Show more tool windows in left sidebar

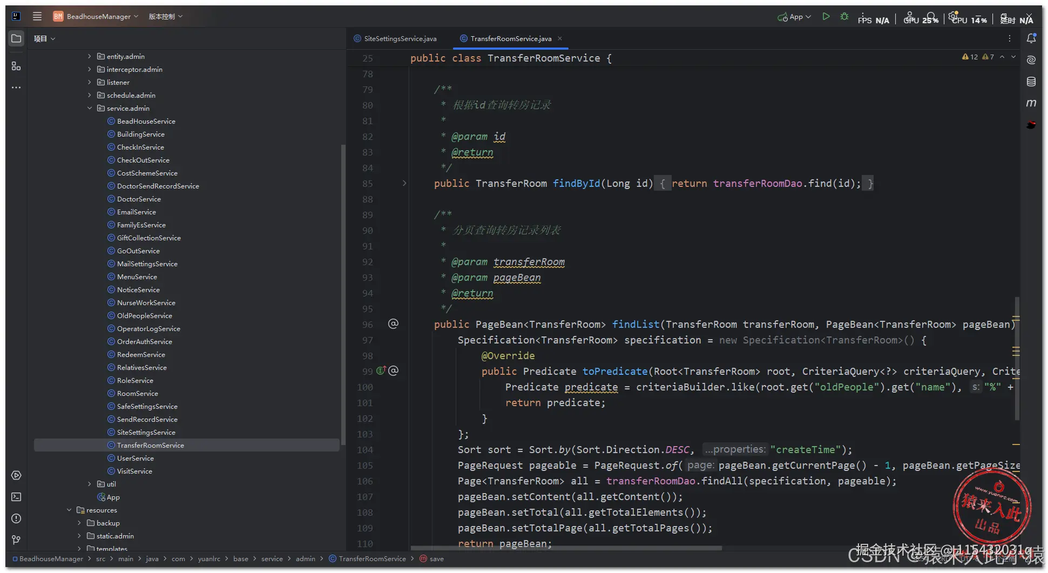(x=16, y=87)
